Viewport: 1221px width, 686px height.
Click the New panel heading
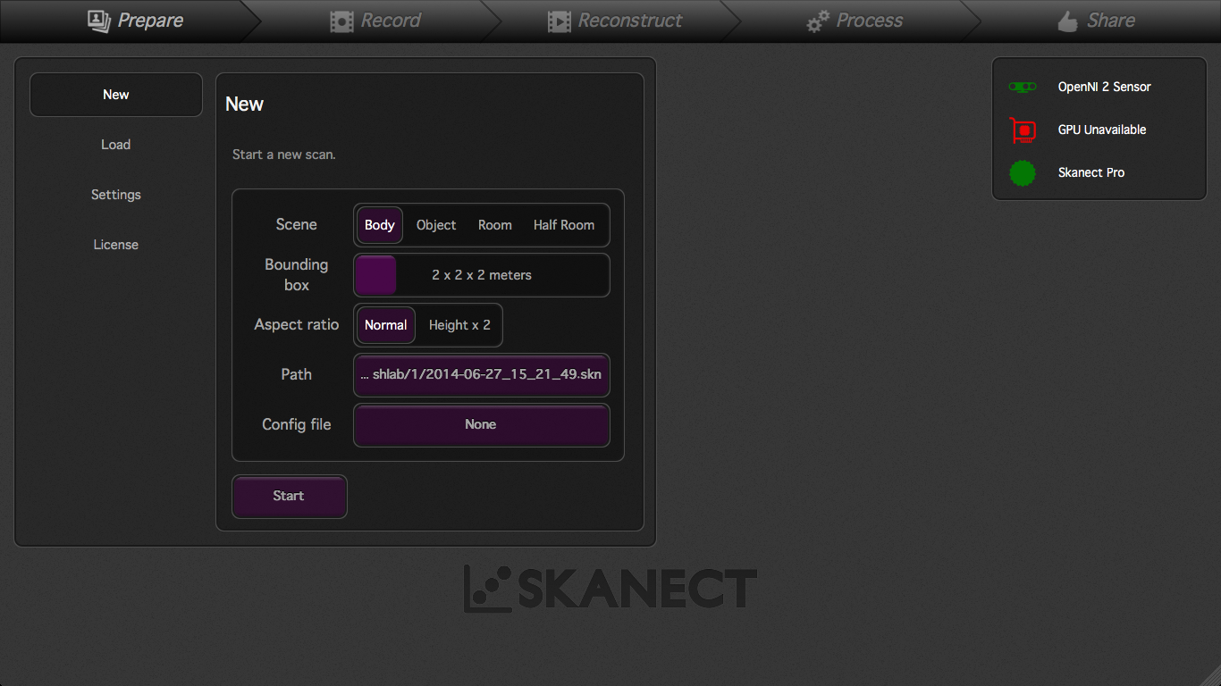[x=244, y=105]
